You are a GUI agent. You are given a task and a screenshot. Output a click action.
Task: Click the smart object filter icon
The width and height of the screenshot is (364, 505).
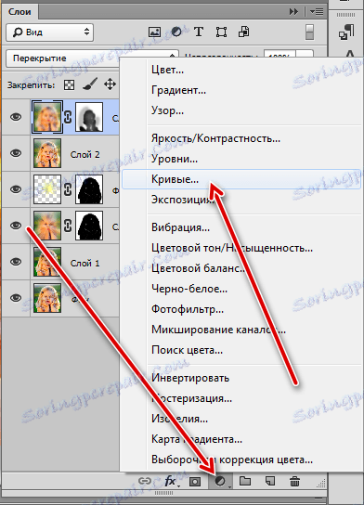[x=244, y=32]
